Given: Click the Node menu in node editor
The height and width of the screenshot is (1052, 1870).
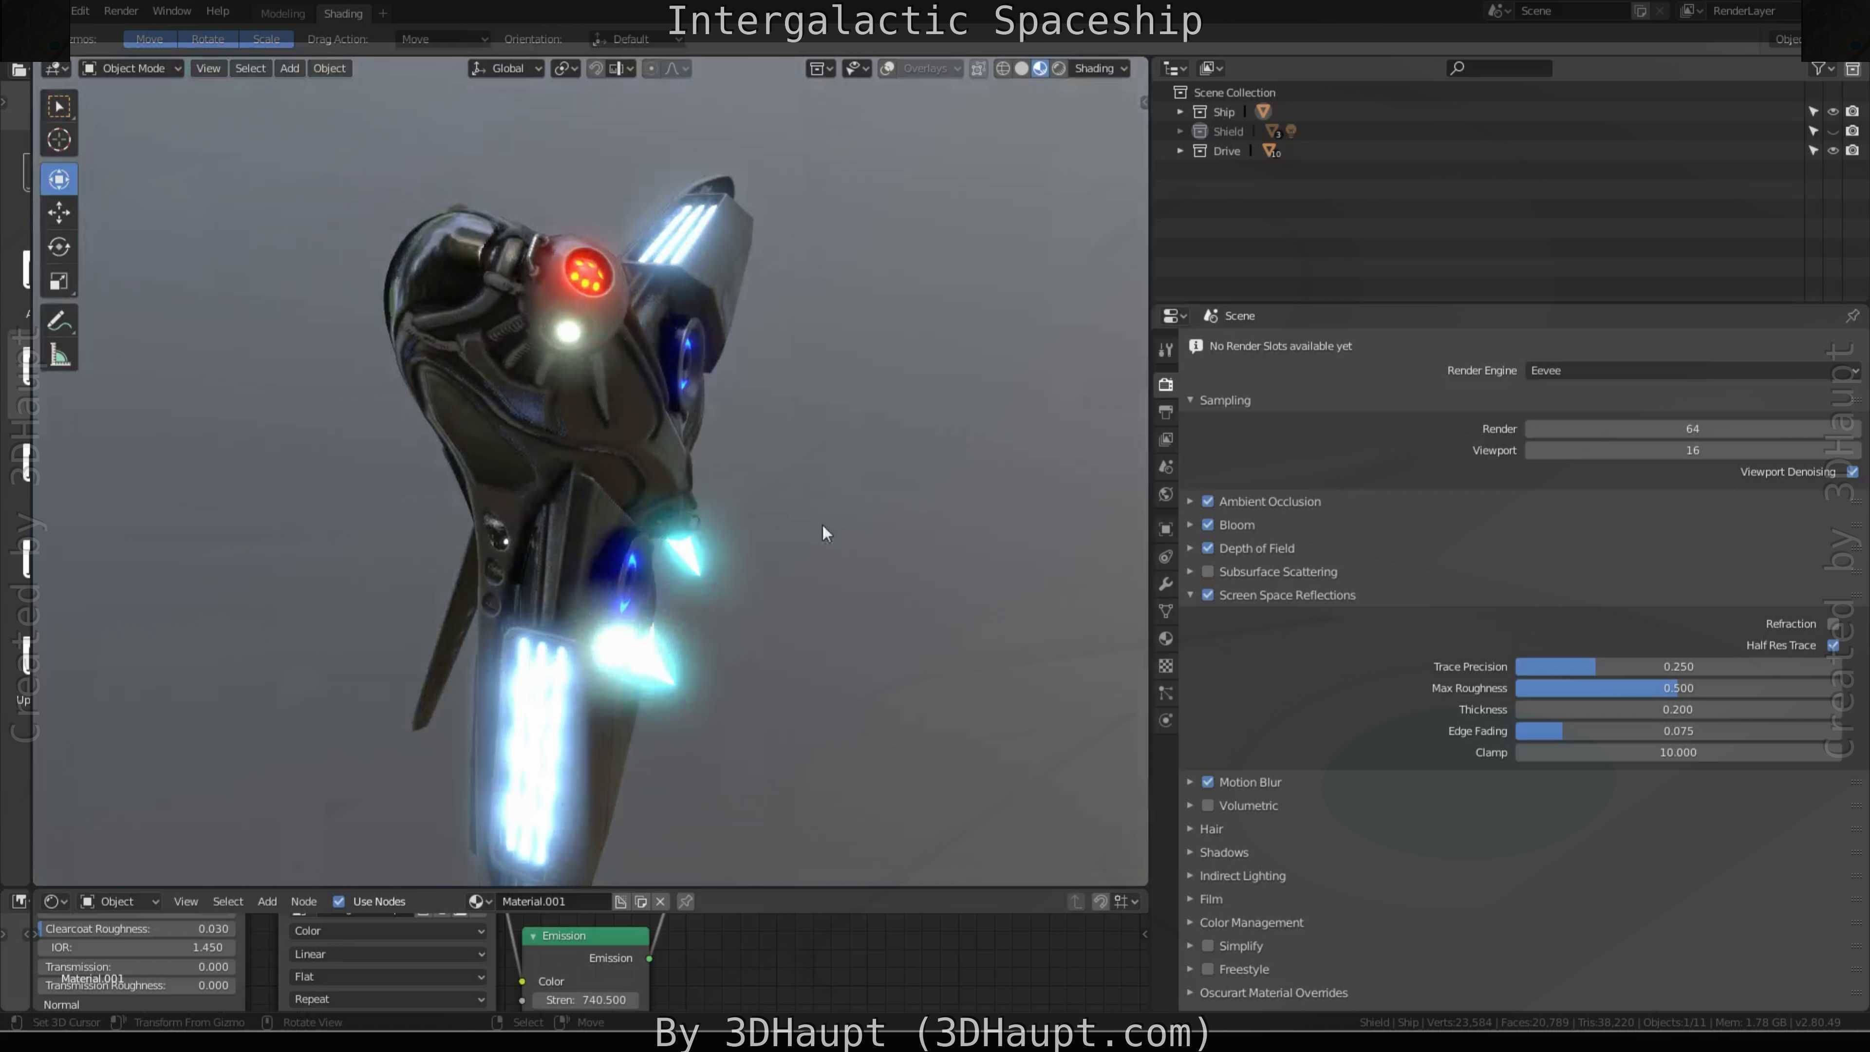Looking at the screenshot, I should point(303,901).
